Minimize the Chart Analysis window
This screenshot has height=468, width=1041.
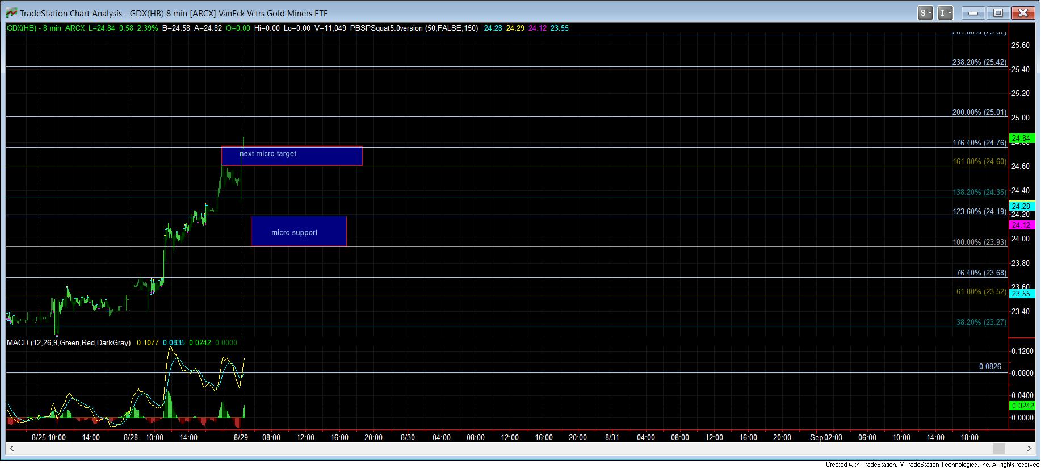[x=974, y=12]
